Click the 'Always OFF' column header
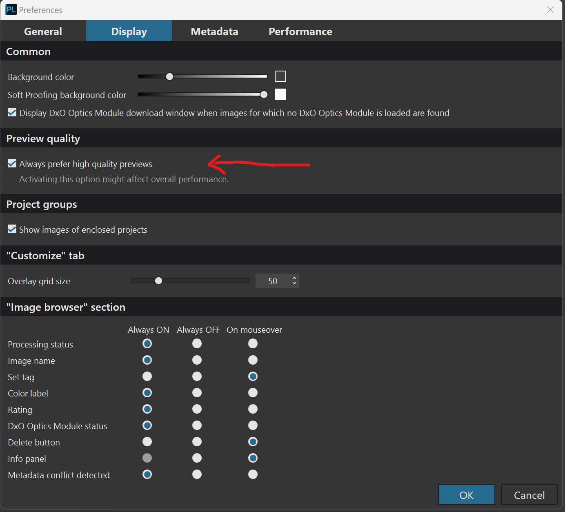 (x=198, y=330)
